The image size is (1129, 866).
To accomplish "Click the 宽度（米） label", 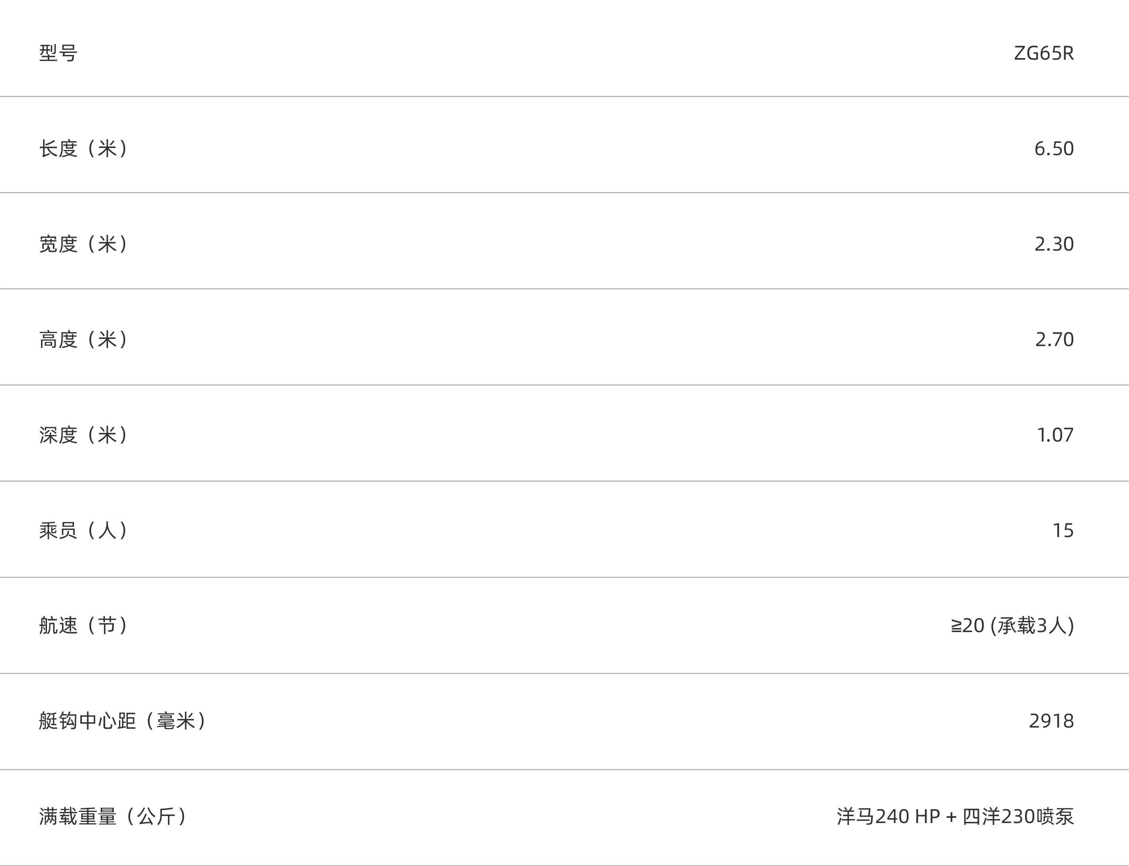I will pos(84,244).
